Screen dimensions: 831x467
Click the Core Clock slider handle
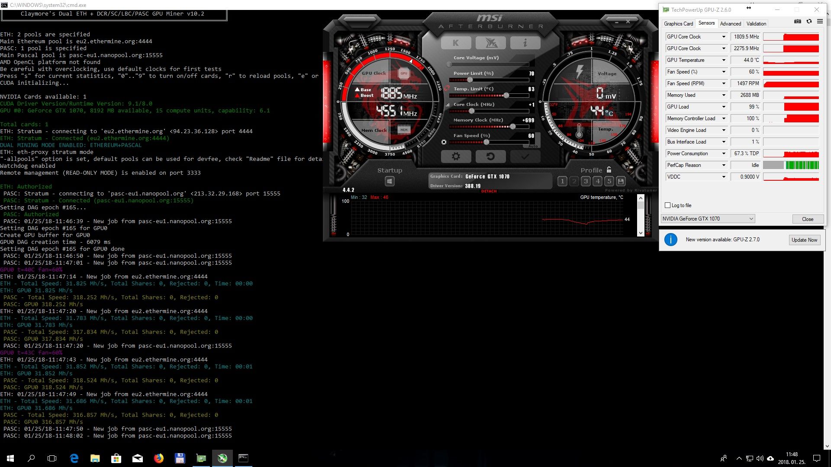click(x=472, y=111)
